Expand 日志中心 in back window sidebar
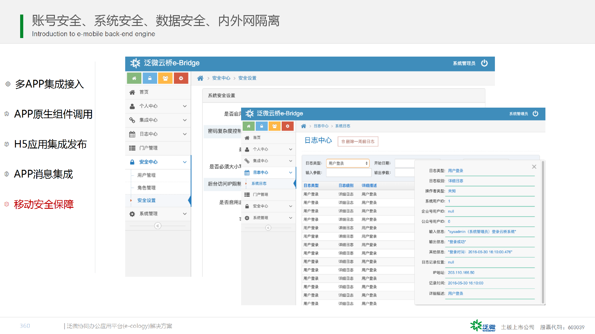595x334 pixels. 158,134
